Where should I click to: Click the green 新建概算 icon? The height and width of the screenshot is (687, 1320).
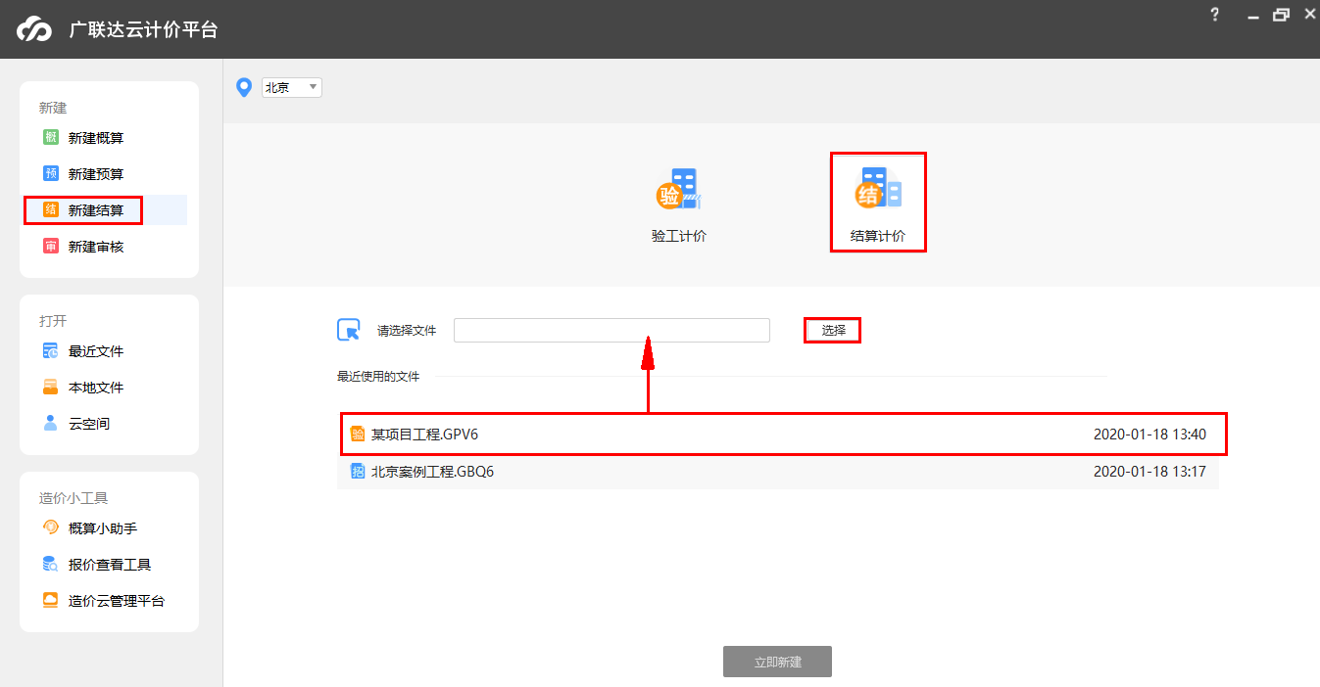pos(51,137)
